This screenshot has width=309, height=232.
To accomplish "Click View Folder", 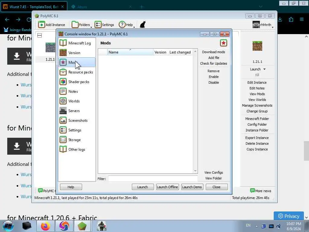I will (x=213, y=178).
